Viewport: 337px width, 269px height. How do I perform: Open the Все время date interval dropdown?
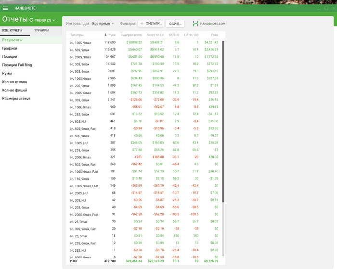pos(103,24)
